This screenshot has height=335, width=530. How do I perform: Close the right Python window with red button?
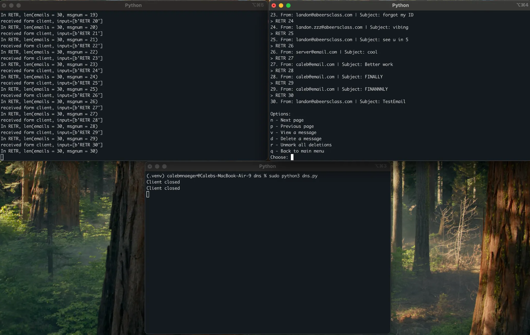coord(274,5)
